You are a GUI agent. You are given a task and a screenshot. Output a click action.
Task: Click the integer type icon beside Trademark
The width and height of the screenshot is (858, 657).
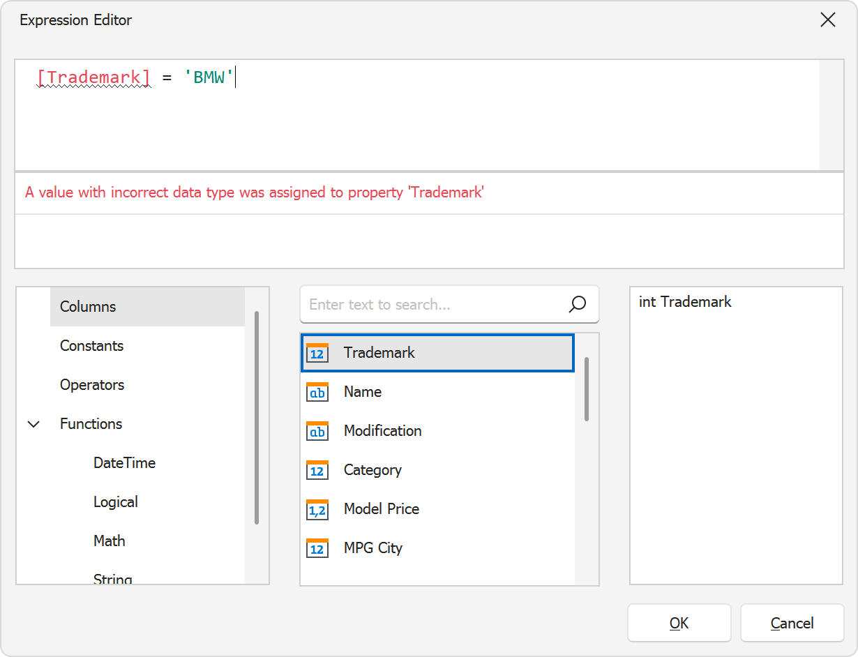[317, 353]
